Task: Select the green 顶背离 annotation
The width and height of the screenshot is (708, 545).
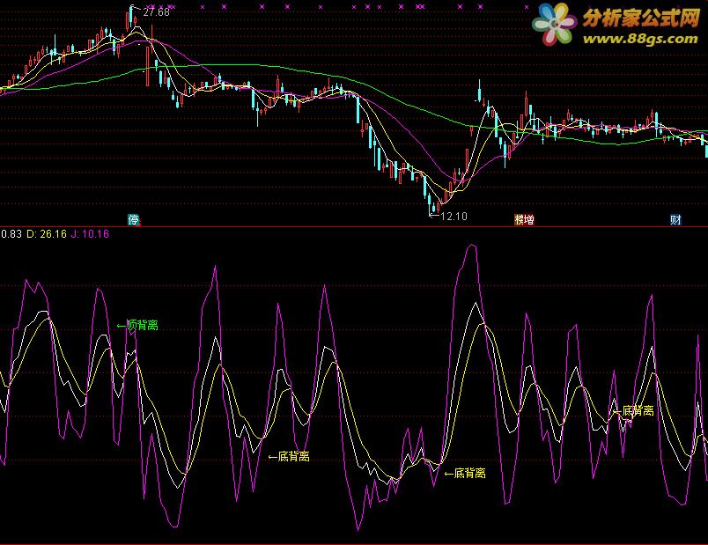Action: [137, 325]
